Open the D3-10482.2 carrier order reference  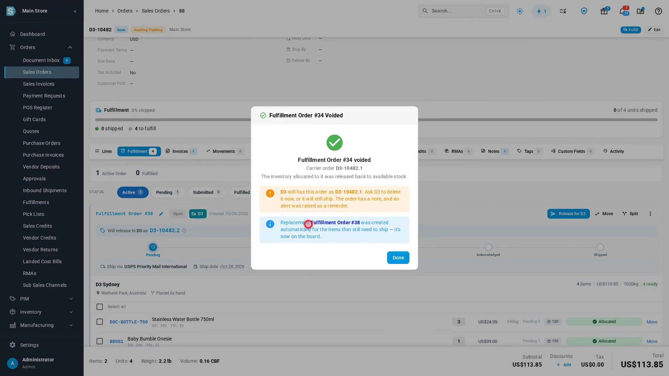tap(165, 230)
